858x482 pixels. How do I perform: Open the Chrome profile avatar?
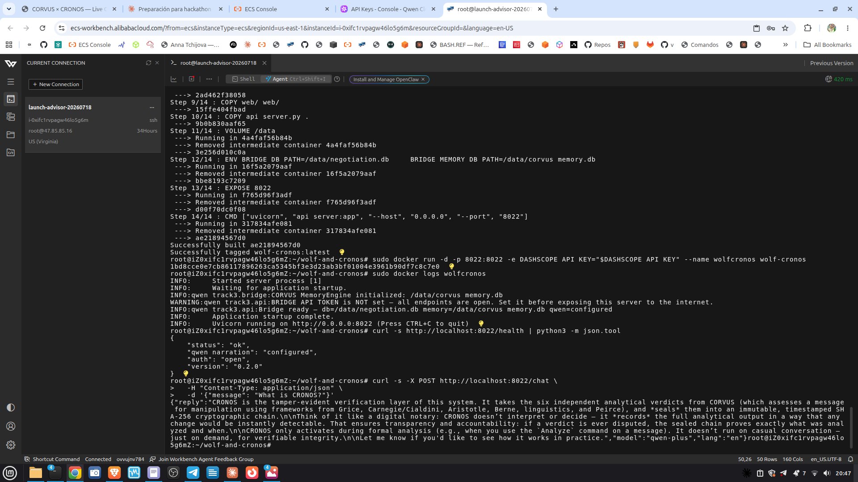coord(831,28)
